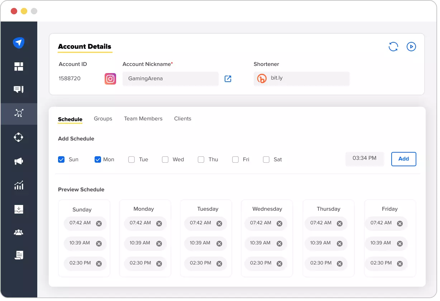This screenshot has width=440, height=301.
Task: Select the Schedule tab
Action: pos(70,119)
